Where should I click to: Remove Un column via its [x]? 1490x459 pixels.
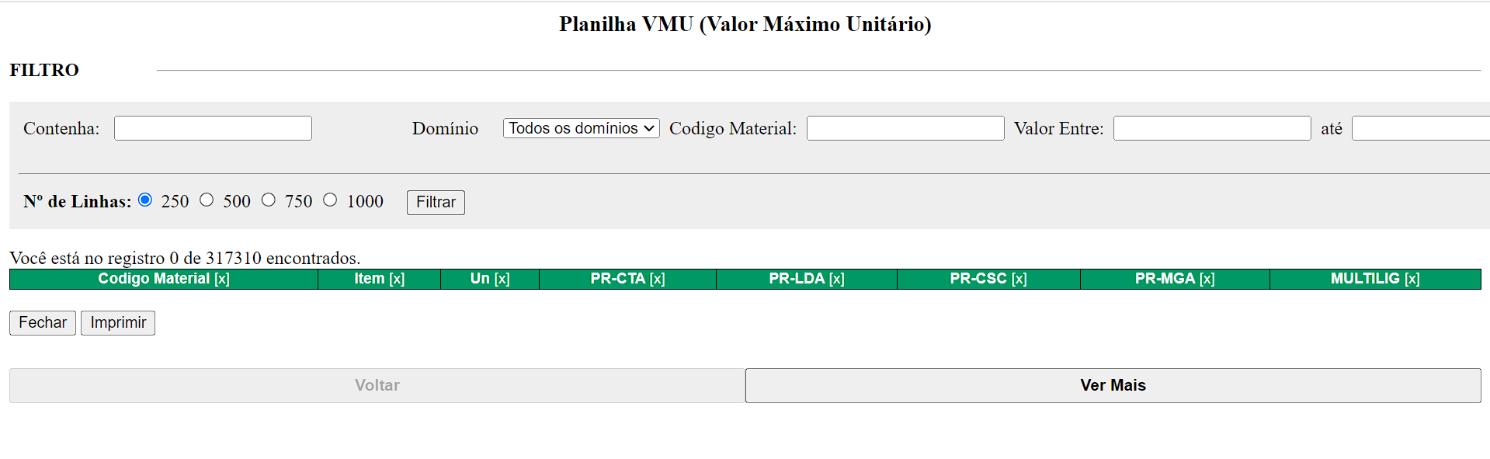point(502,279)
